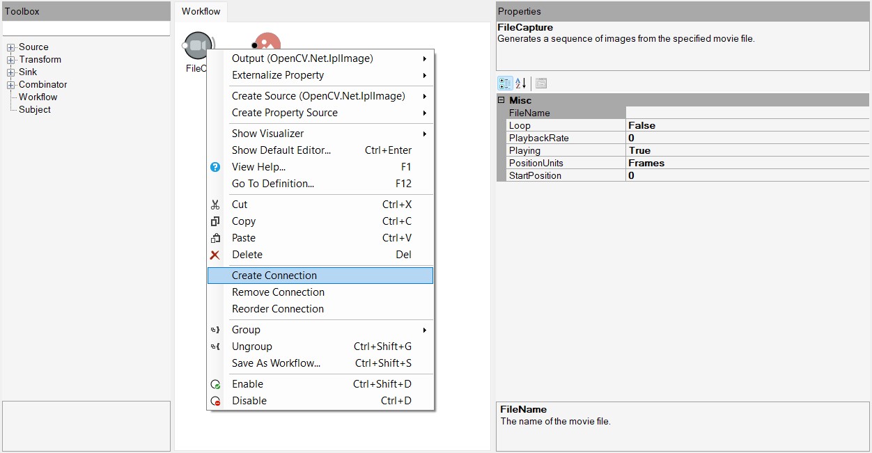This screenshot has height=453, width=872.
Task: Collapse the Misc property category
Action: 501,100
